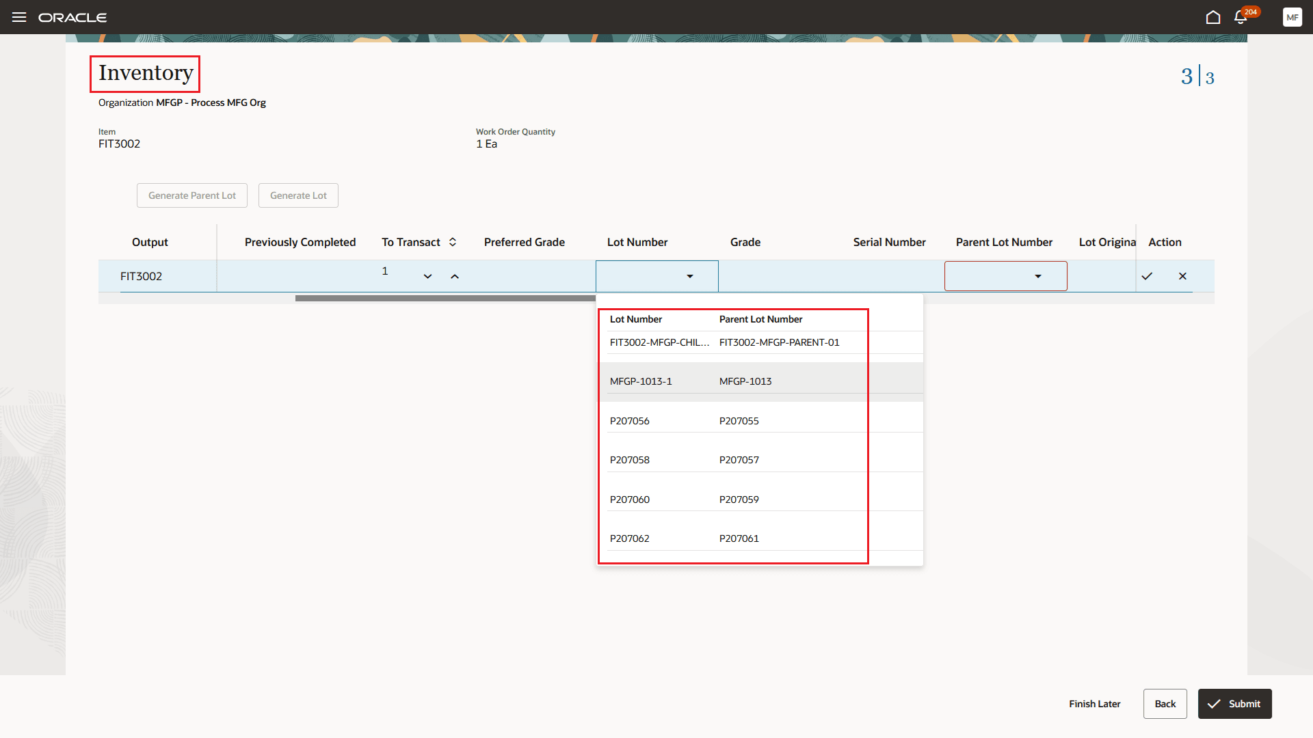
Task: Sort the To Transact column
Action: click(453, 242)
